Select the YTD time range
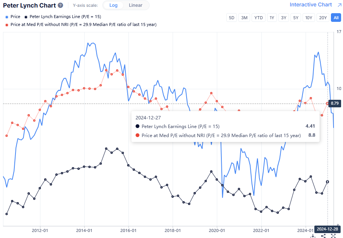The image size is (343, 238). tap(258, 18)
